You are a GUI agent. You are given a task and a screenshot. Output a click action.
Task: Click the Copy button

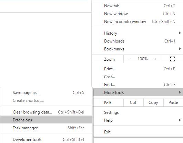coord(153,103)
